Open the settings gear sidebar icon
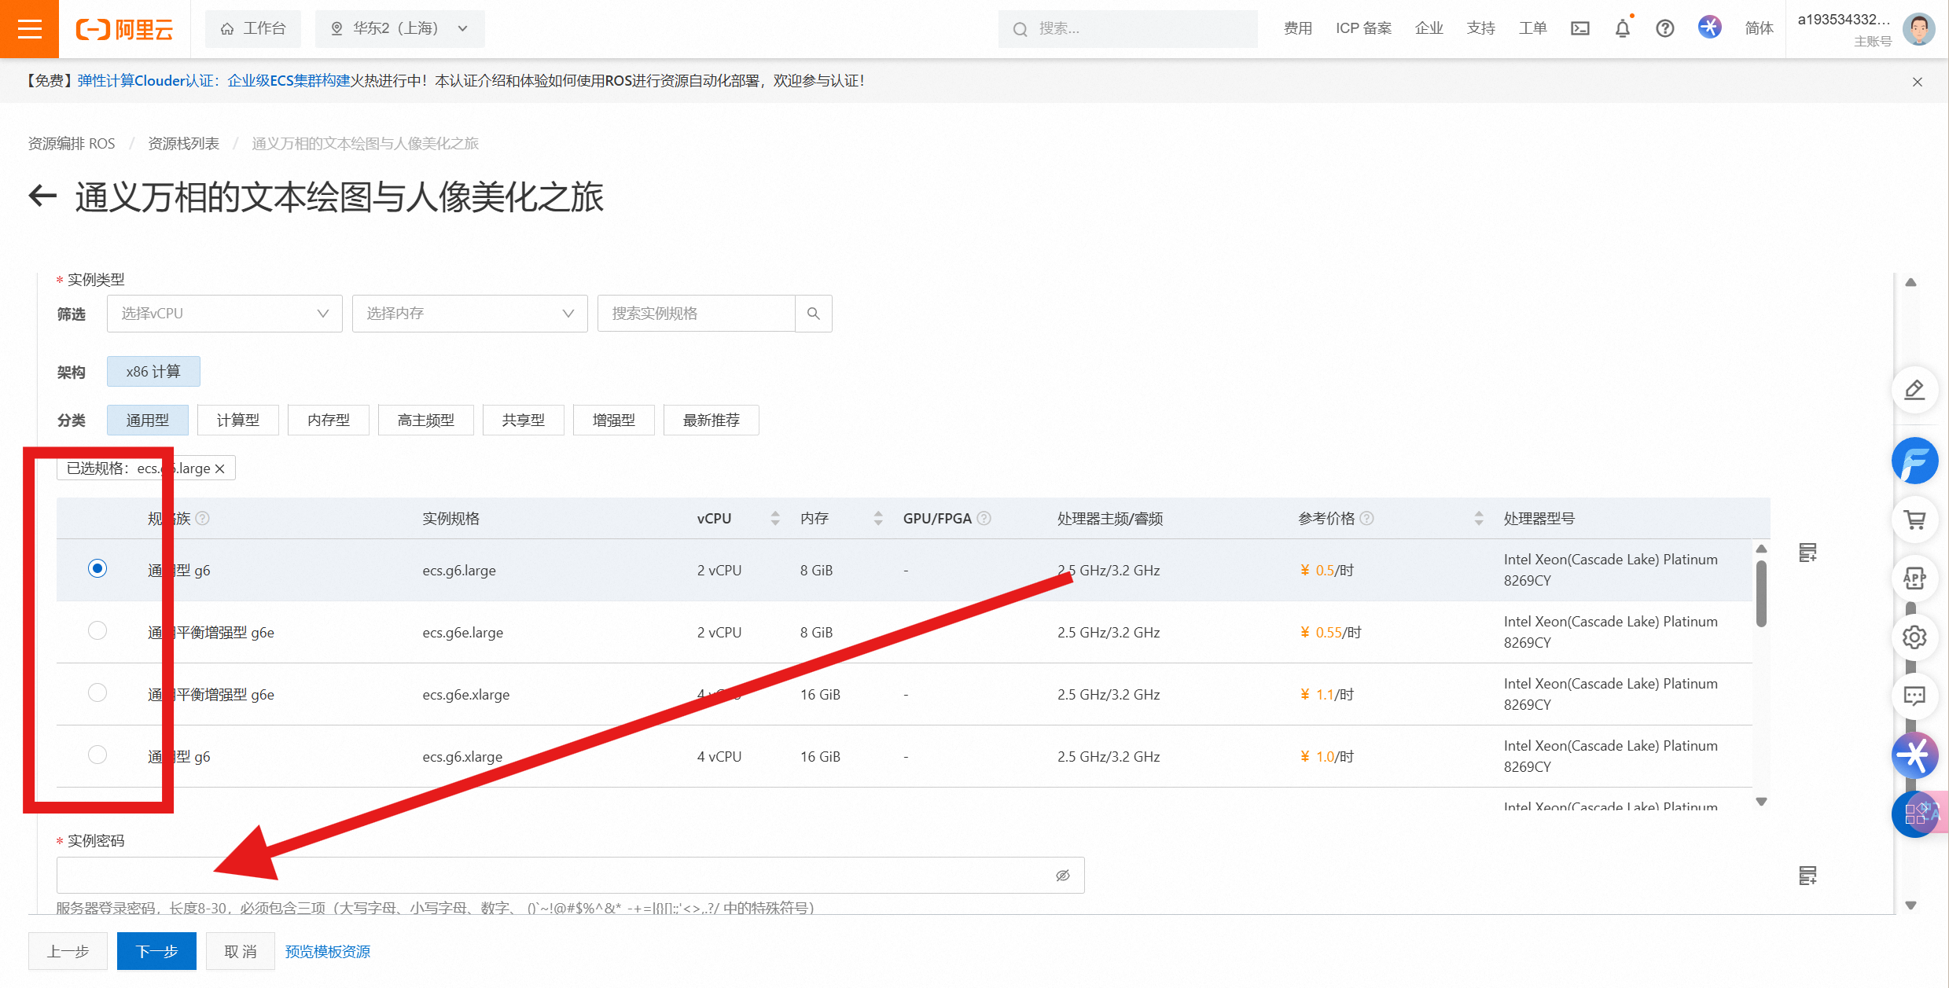This screenshot has width=1949, height=988. pyautogui.click(x=1914, y=637)
